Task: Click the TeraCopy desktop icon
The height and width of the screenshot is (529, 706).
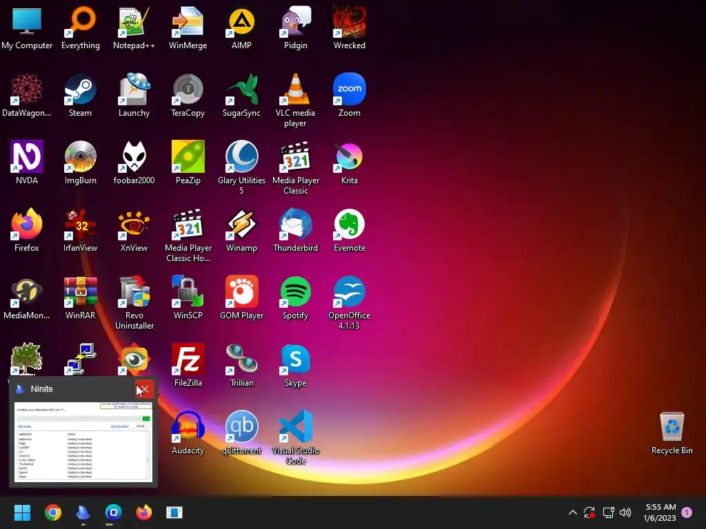Action: pos(188,95)
